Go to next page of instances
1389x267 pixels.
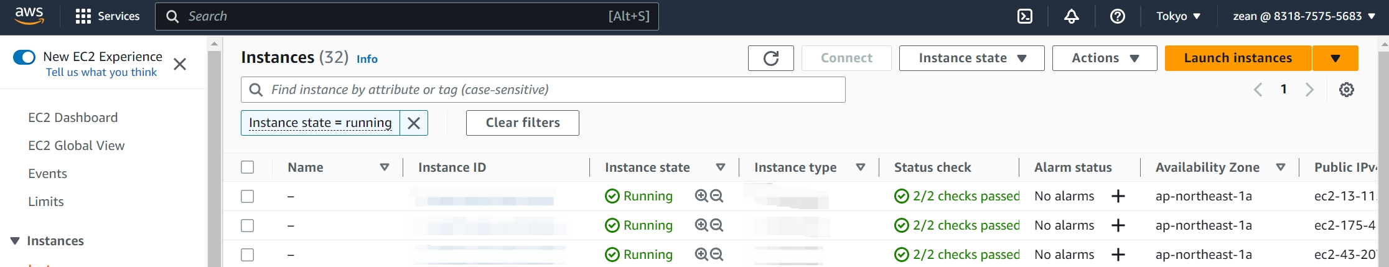point(1309,90)
